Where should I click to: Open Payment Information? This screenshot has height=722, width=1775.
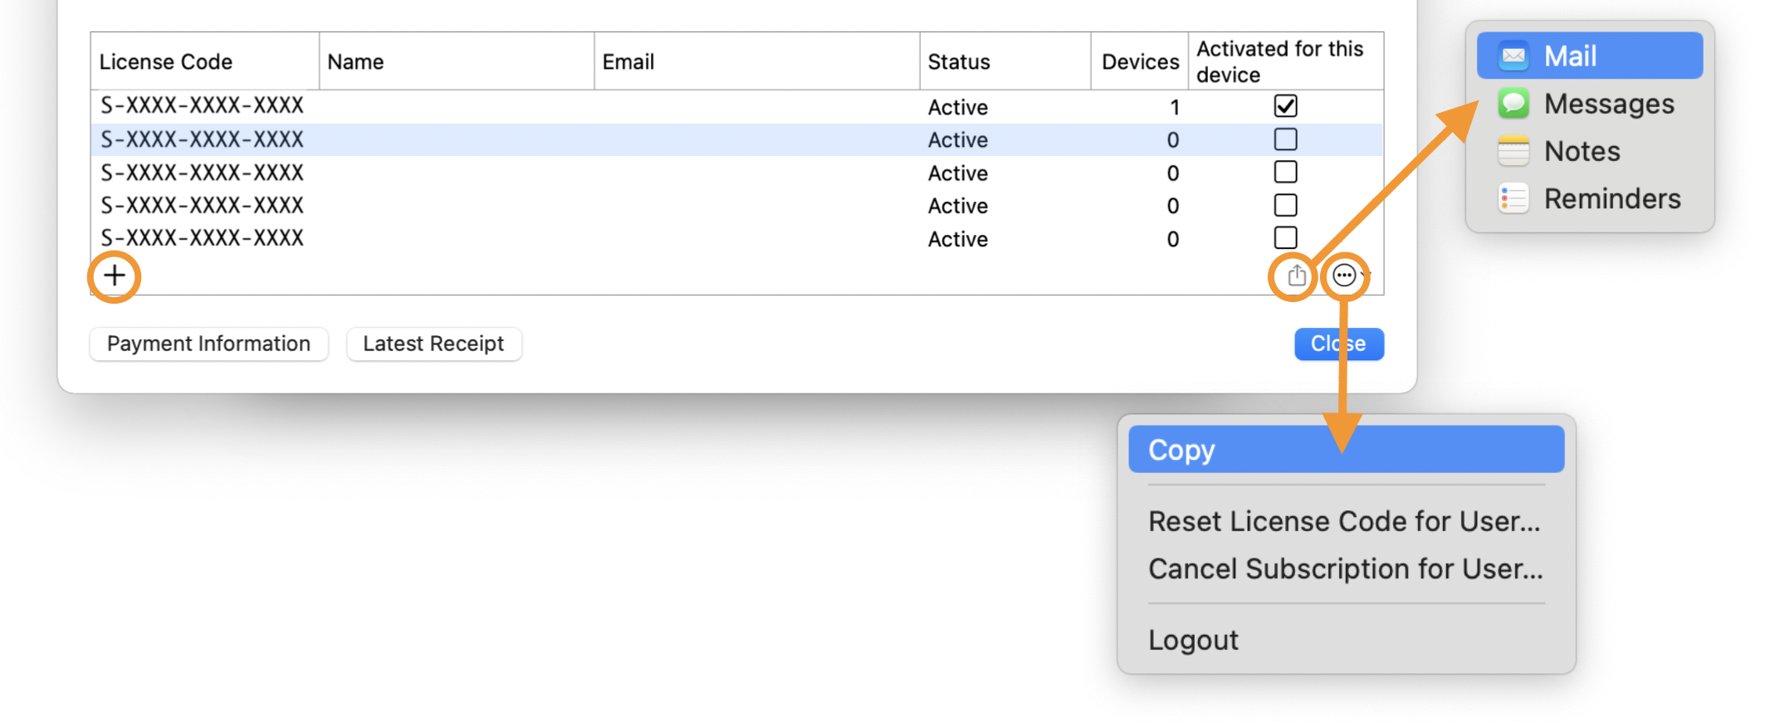click(208, 344)
